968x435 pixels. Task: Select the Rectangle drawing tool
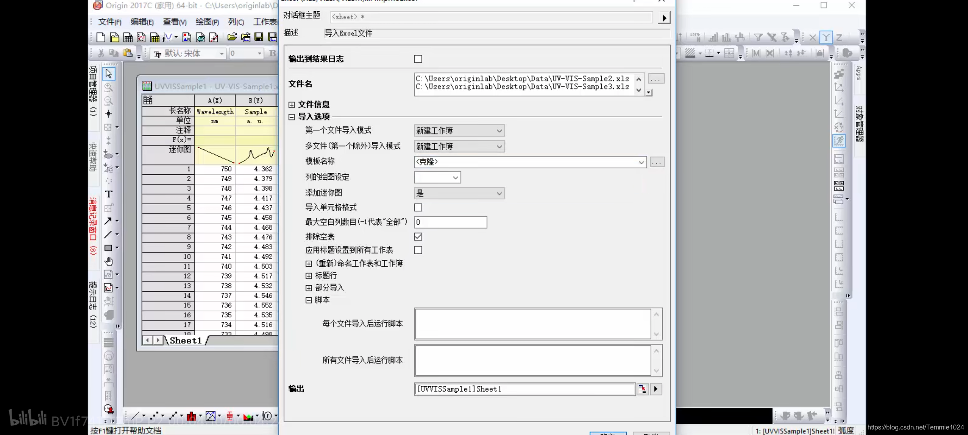(108, 248)
